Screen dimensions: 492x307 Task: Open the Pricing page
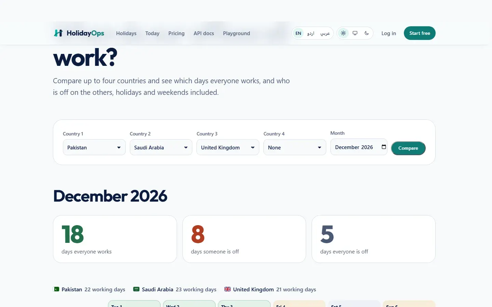coord(176,33)
